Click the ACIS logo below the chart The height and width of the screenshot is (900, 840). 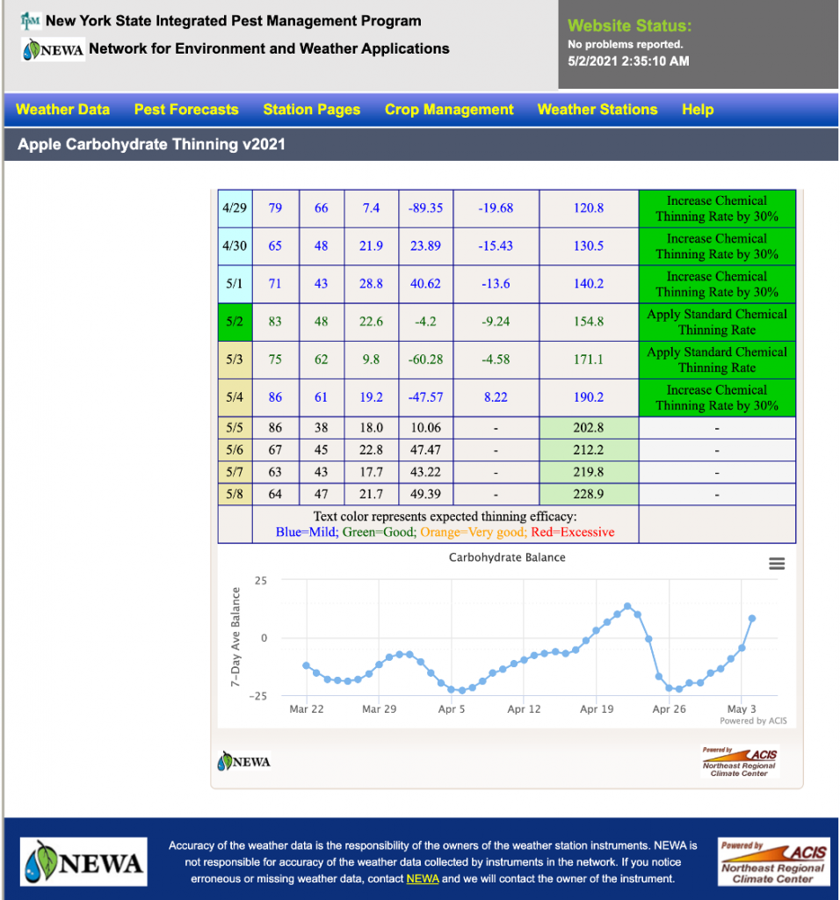(738, 761)
